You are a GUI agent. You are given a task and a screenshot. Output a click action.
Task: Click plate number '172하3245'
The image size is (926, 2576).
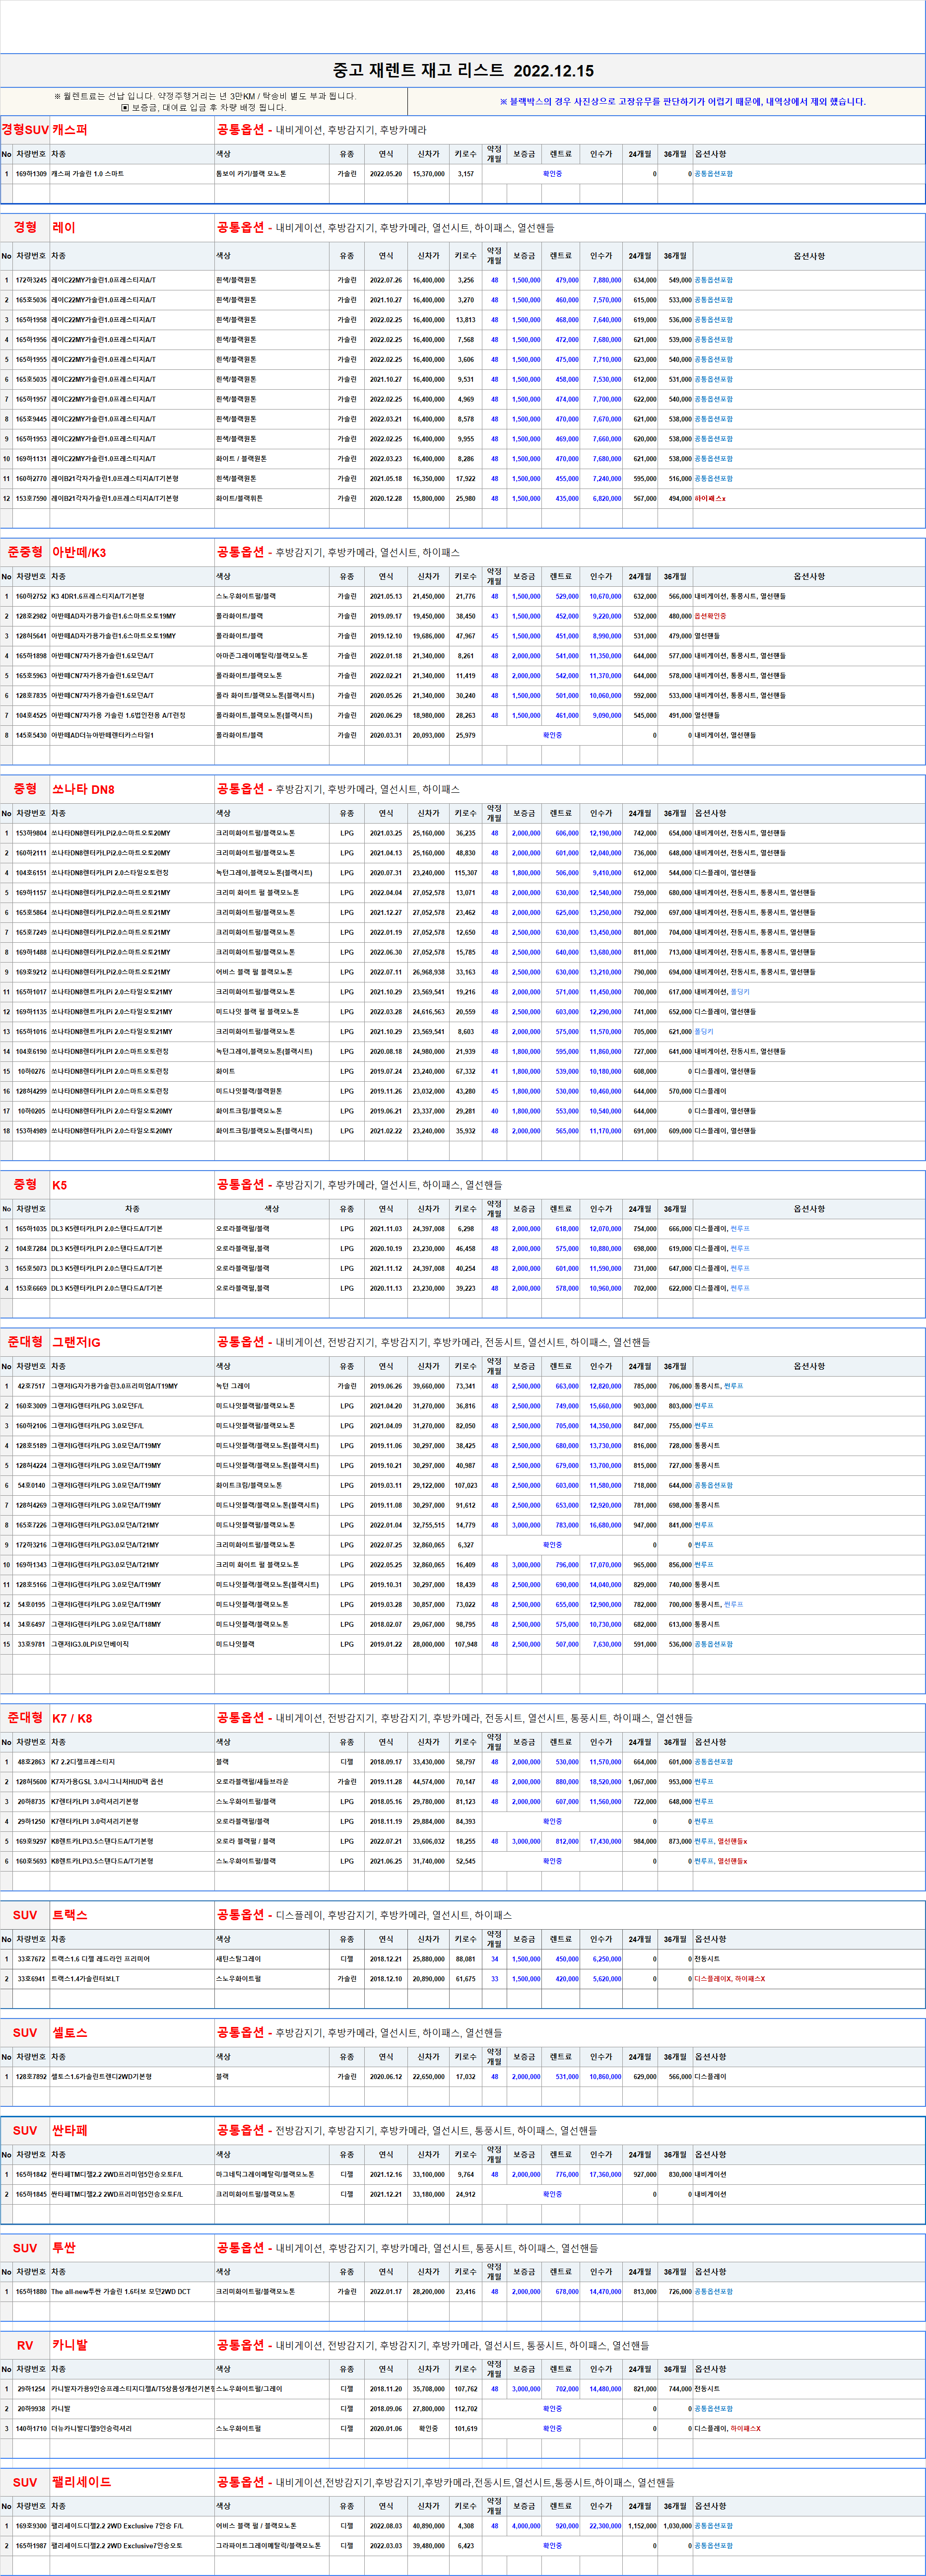[31, 280]
